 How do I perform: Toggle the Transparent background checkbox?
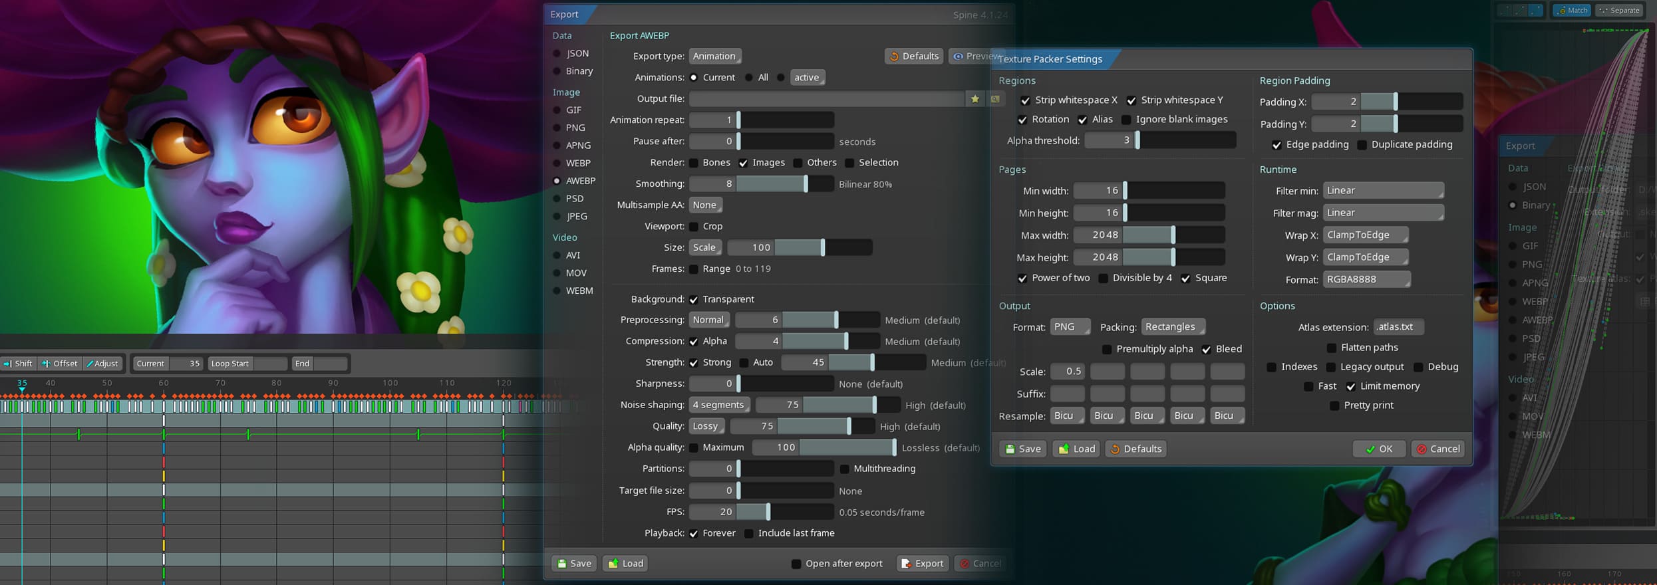pos(694,300)
